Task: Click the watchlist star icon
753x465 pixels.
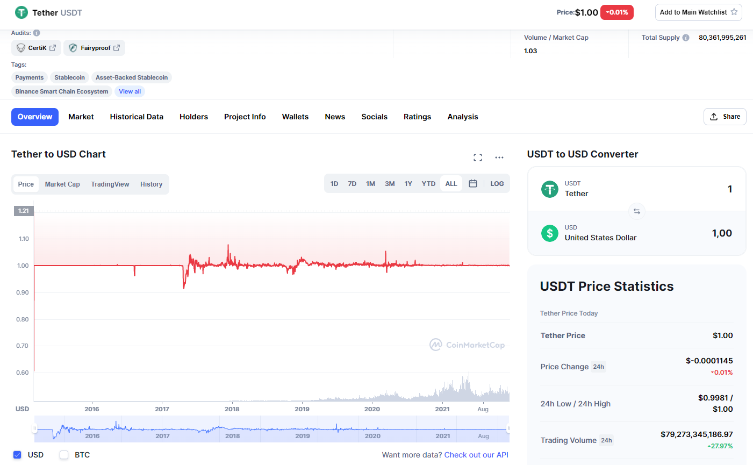Action: [x=734, y=12]
